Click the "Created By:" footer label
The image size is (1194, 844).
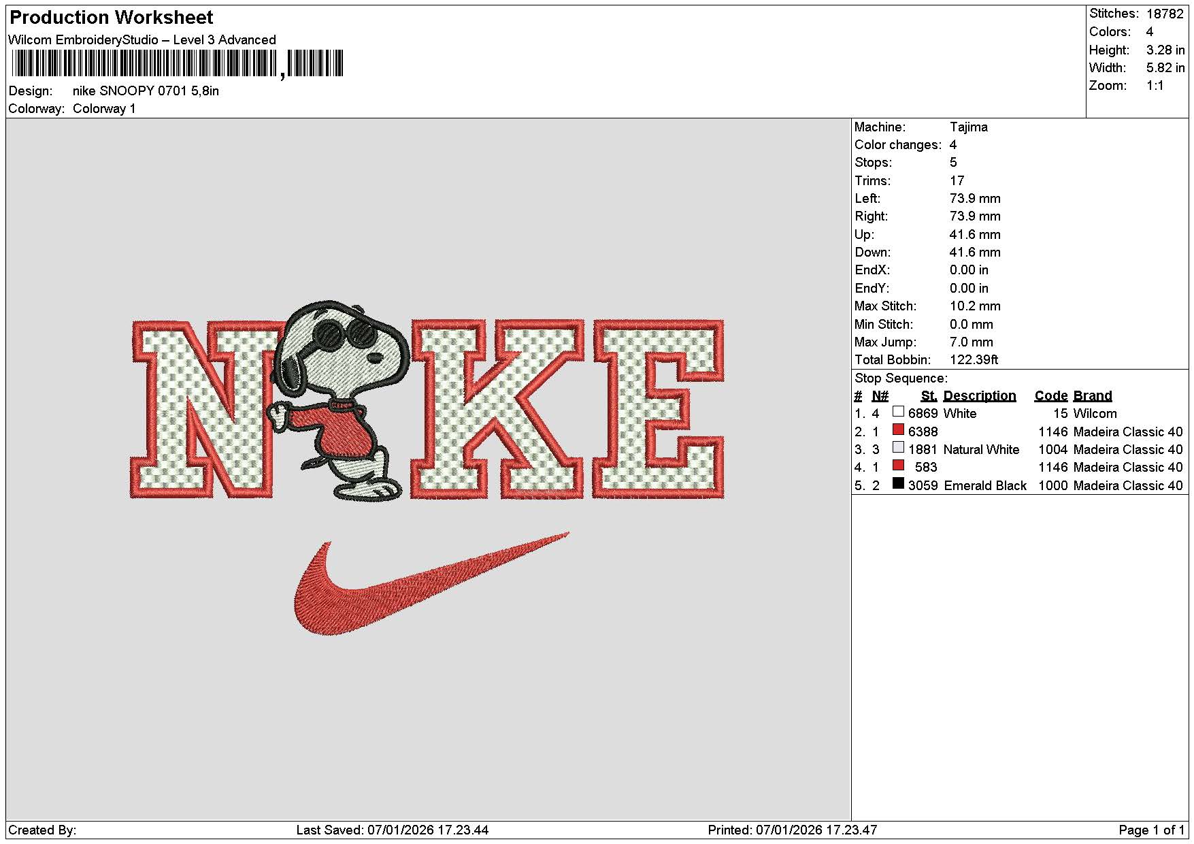(x=42, y=830)
